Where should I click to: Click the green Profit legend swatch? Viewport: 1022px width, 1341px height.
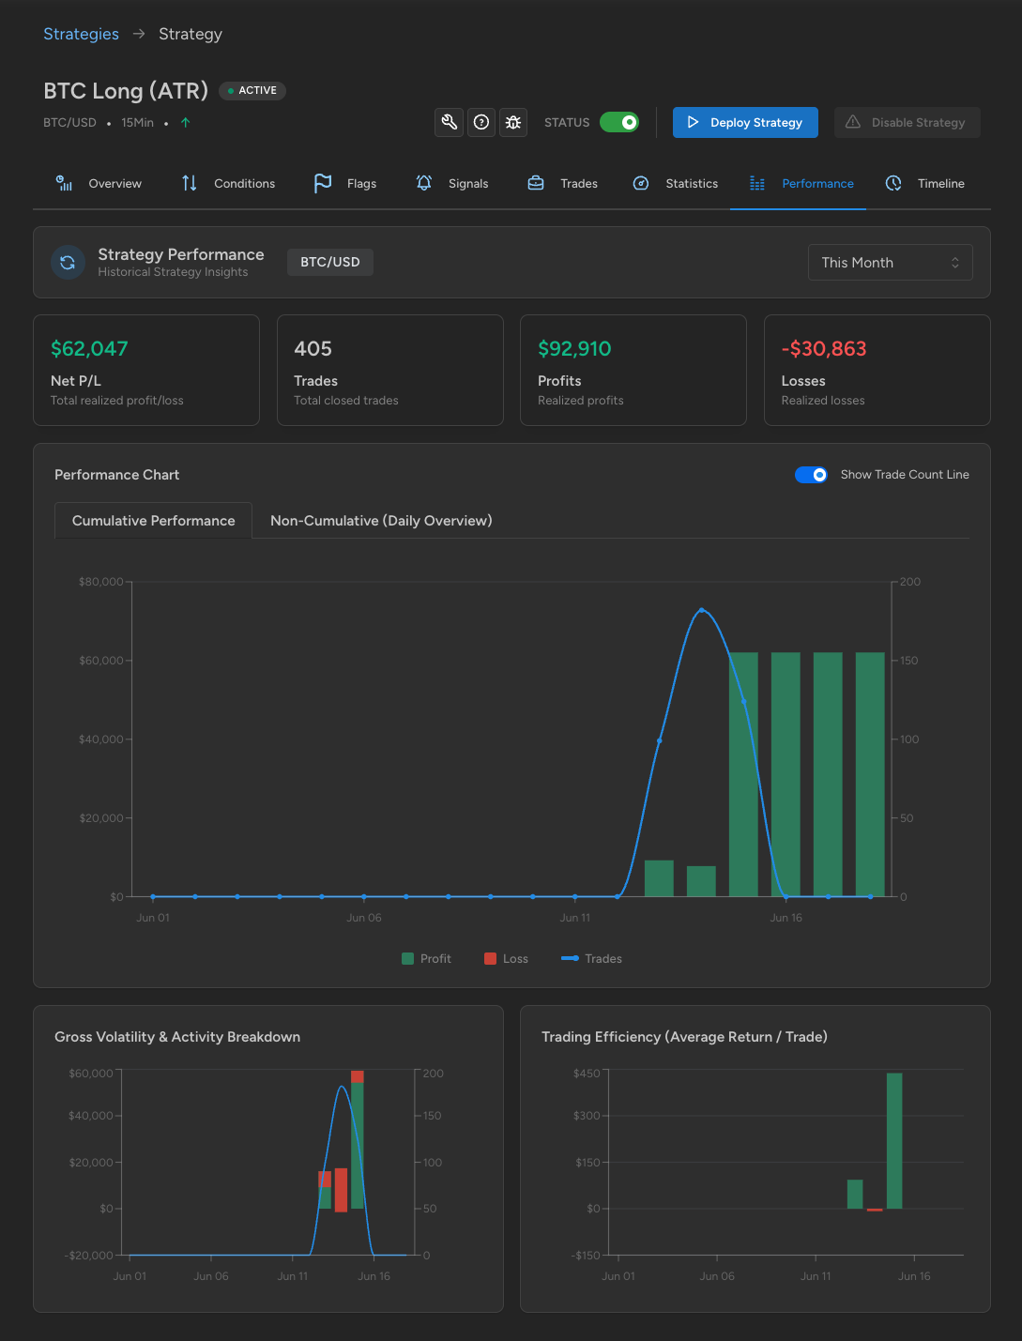click(407, 958)
